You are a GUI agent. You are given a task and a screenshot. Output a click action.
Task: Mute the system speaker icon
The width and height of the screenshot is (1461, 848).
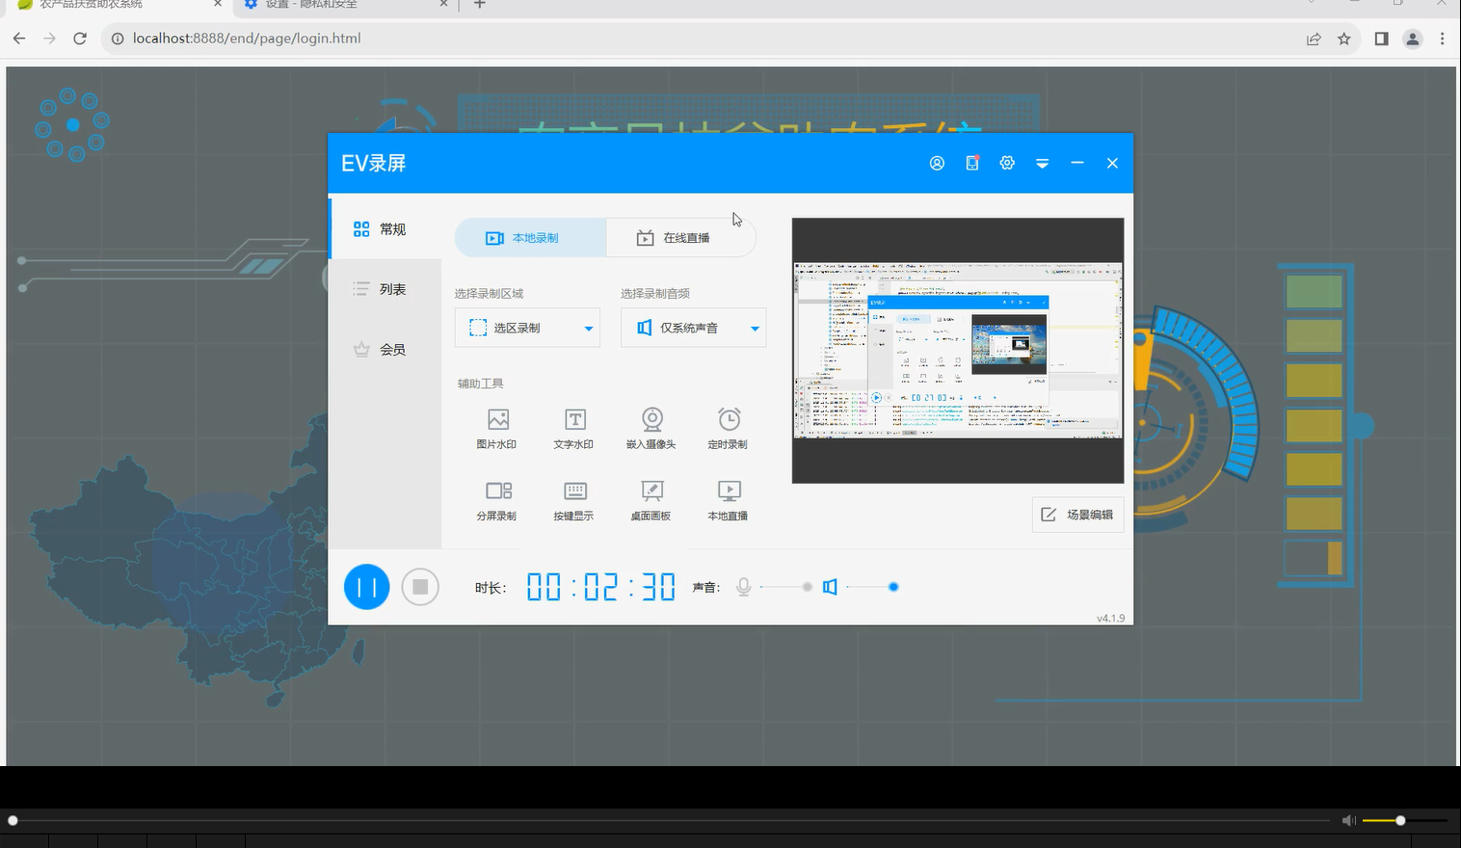(x=830, y=587)
